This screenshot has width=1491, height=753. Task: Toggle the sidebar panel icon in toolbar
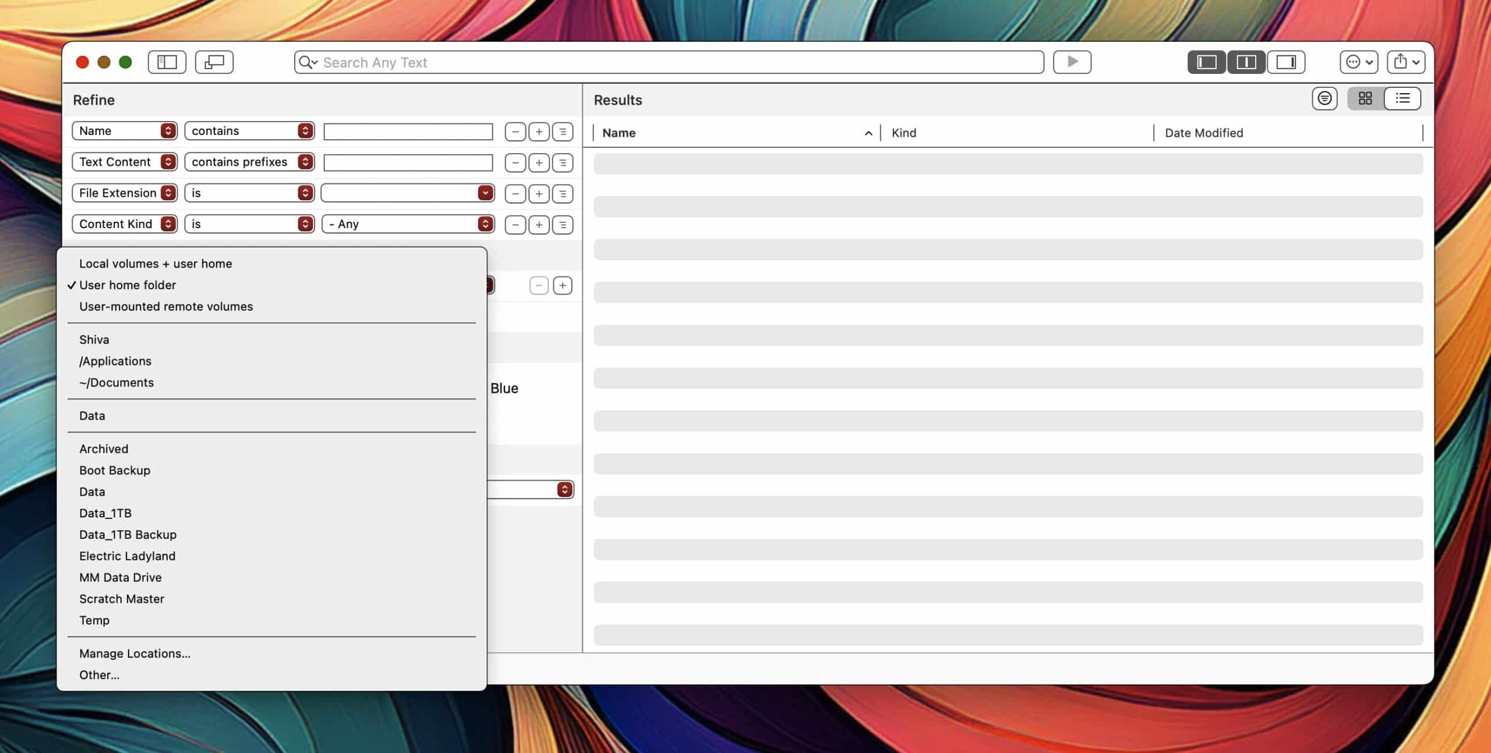click(x=167, y=62)
